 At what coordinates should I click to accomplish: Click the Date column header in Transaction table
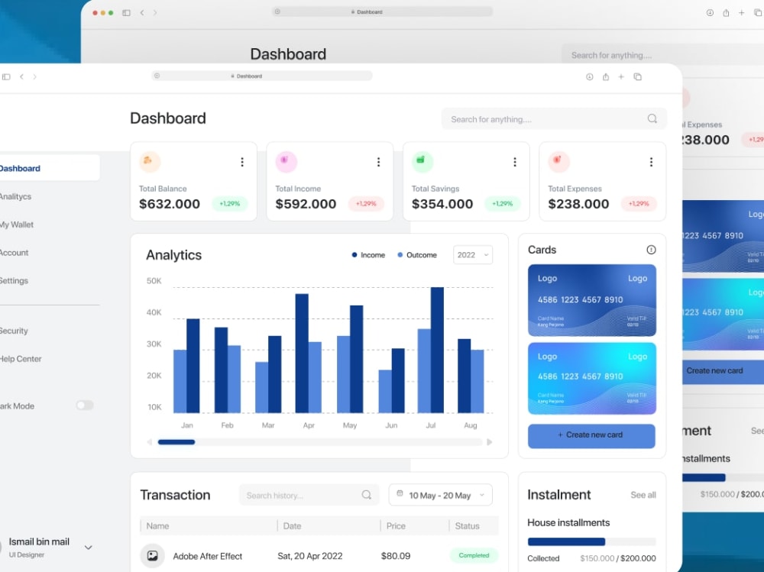(x=293, y=525)
